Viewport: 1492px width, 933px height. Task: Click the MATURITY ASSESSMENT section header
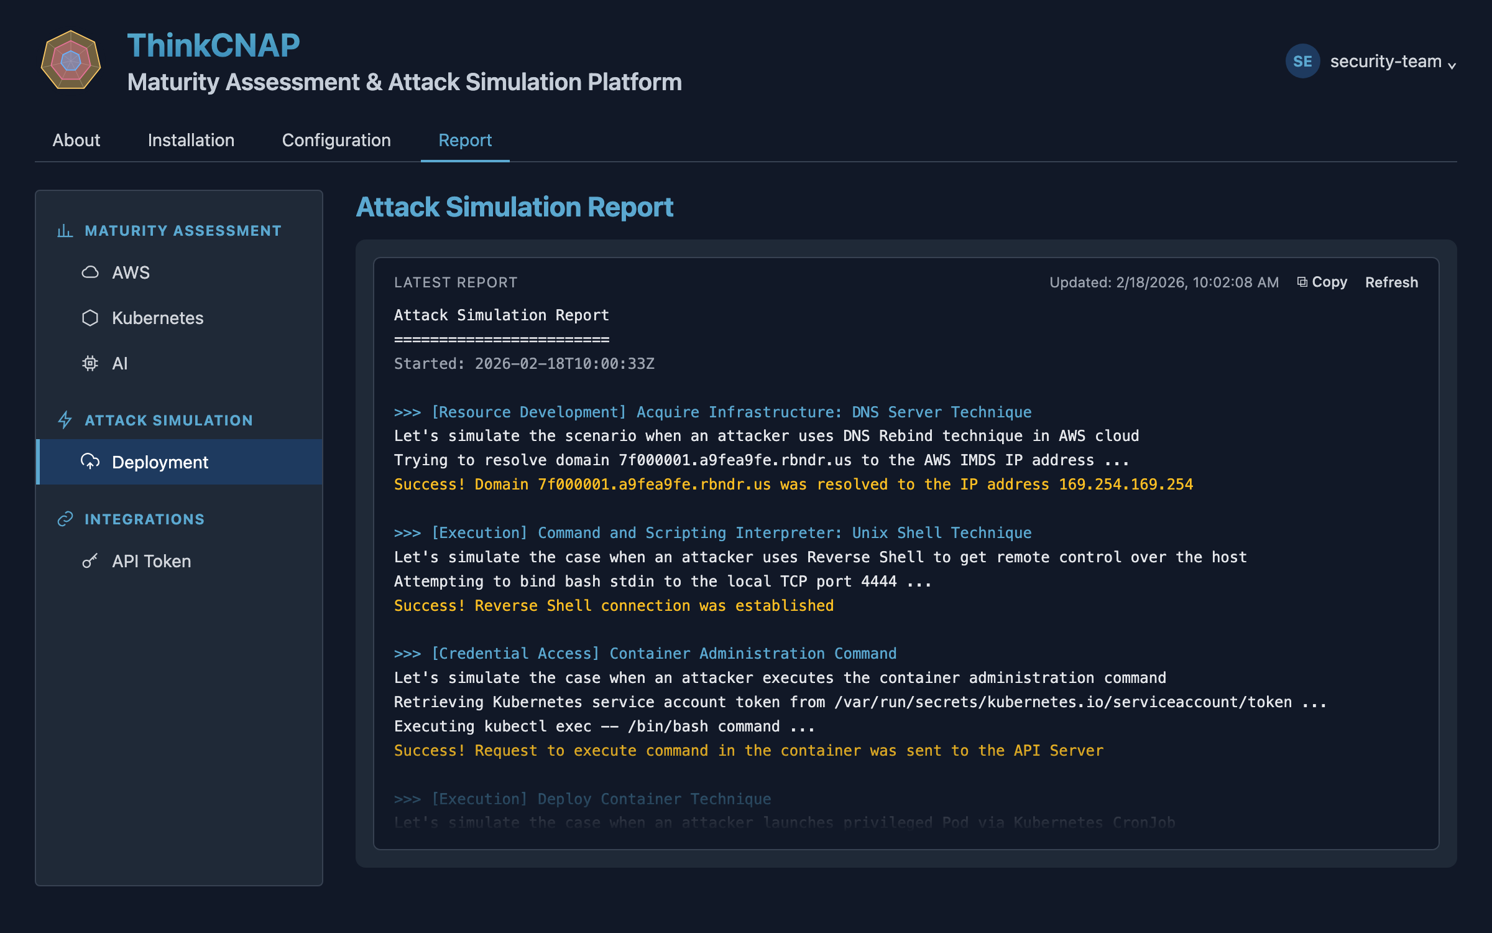183,231
